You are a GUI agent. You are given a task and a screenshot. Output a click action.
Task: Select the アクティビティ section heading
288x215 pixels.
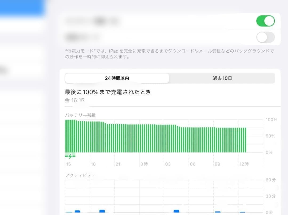tap(77, 175)
